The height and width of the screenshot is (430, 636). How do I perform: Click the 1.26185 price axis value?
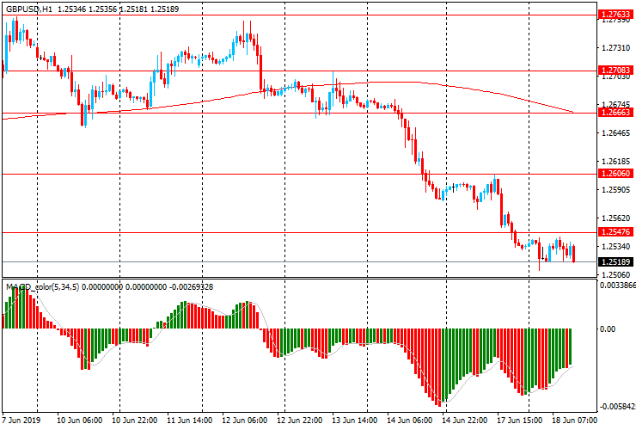click(x=615, y=161)
